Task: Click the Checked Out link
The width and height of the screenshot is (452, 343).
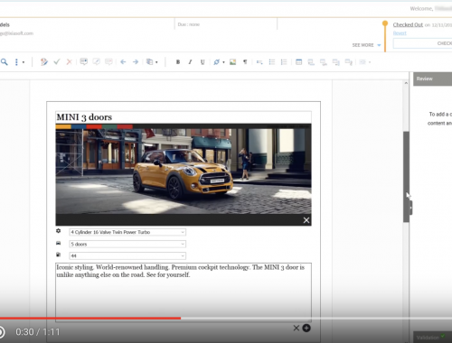Action: [408, 24]
